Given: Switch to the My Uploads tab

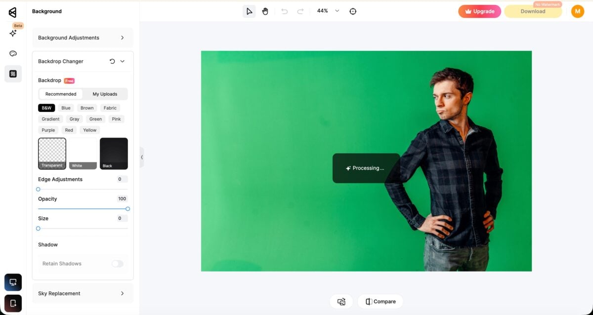Looking at the screenshot, I should (x=105, y=93).
